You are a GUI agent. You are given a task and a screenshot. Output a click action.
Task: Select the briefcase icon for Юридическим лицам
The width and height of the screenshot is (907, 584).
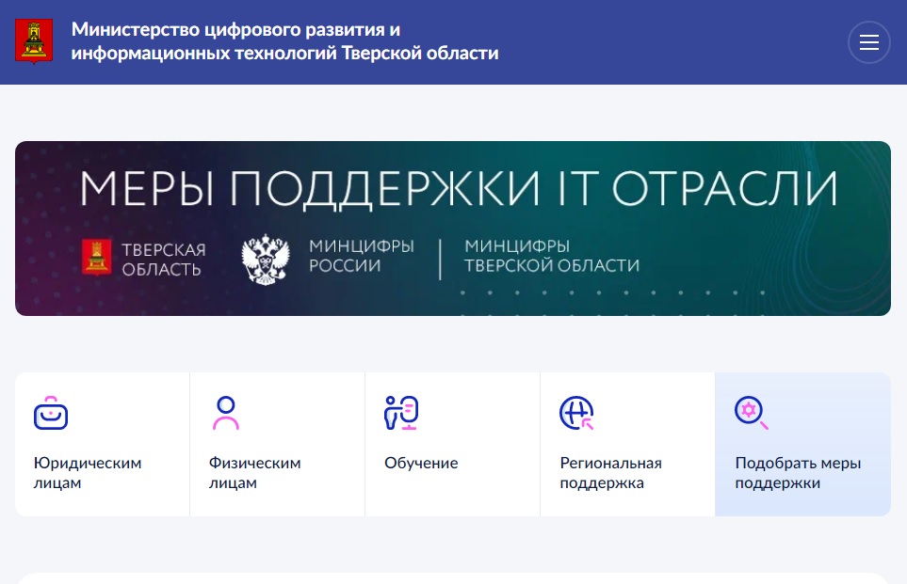51,413
